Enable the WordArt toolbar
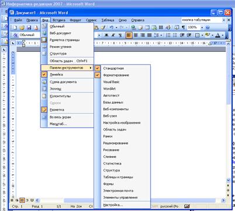 122,89
